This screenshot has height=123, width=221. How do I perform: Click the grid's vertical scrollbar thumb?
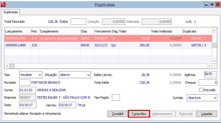point(214,45)
